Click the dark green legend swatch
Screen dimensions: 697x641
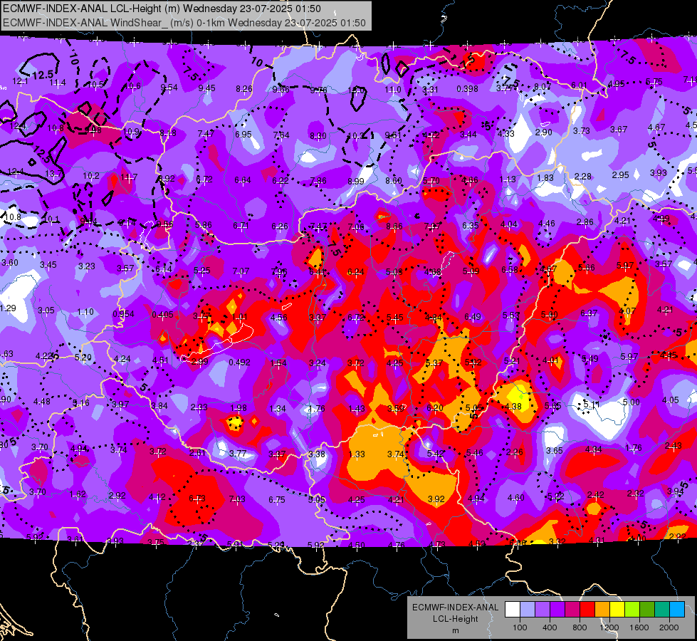pos(647,610)
